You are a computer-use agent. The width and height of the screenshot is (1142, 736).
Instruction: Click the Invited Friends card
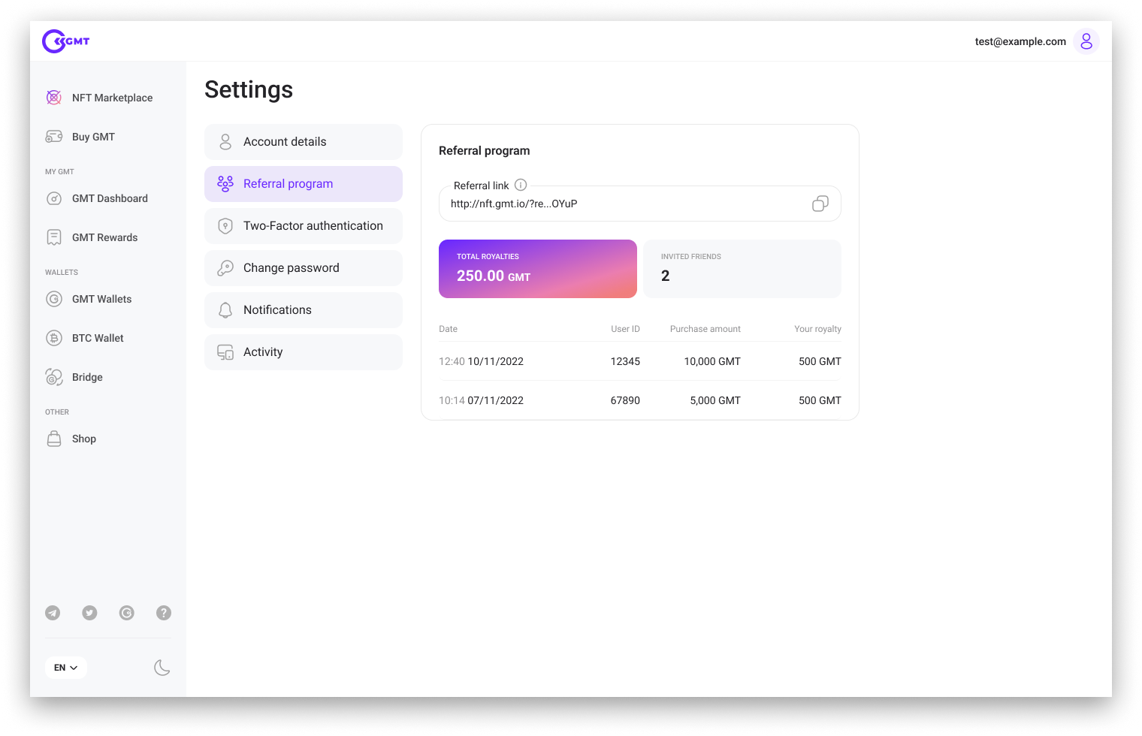pyautogui.click(x=742, y=269)
